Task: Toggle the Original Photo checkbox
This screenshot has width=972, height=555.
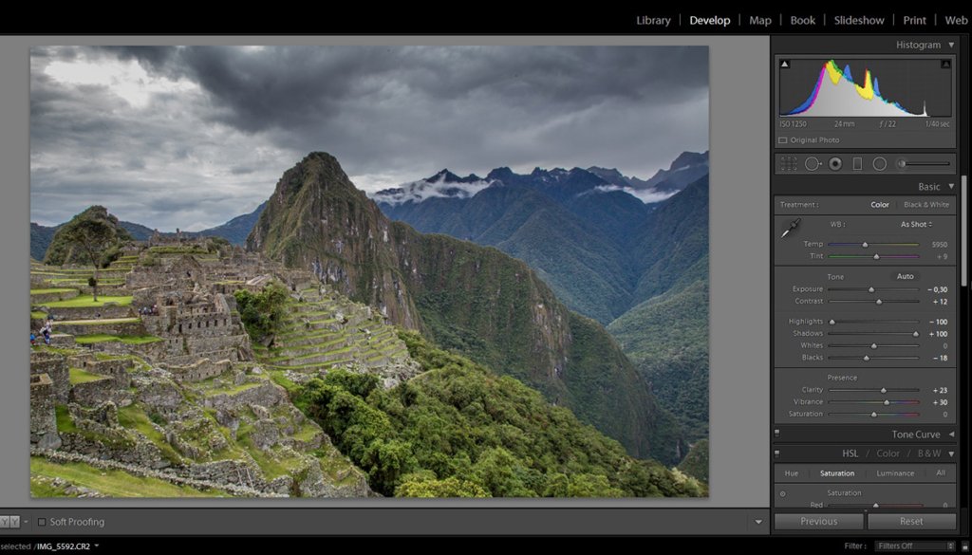Action: [x=783, y=139]
